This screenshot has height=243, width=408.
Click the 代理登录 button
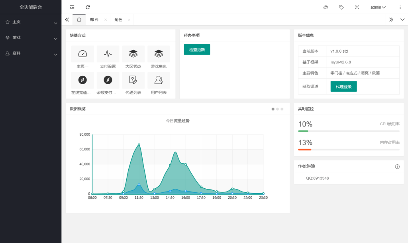343,86
